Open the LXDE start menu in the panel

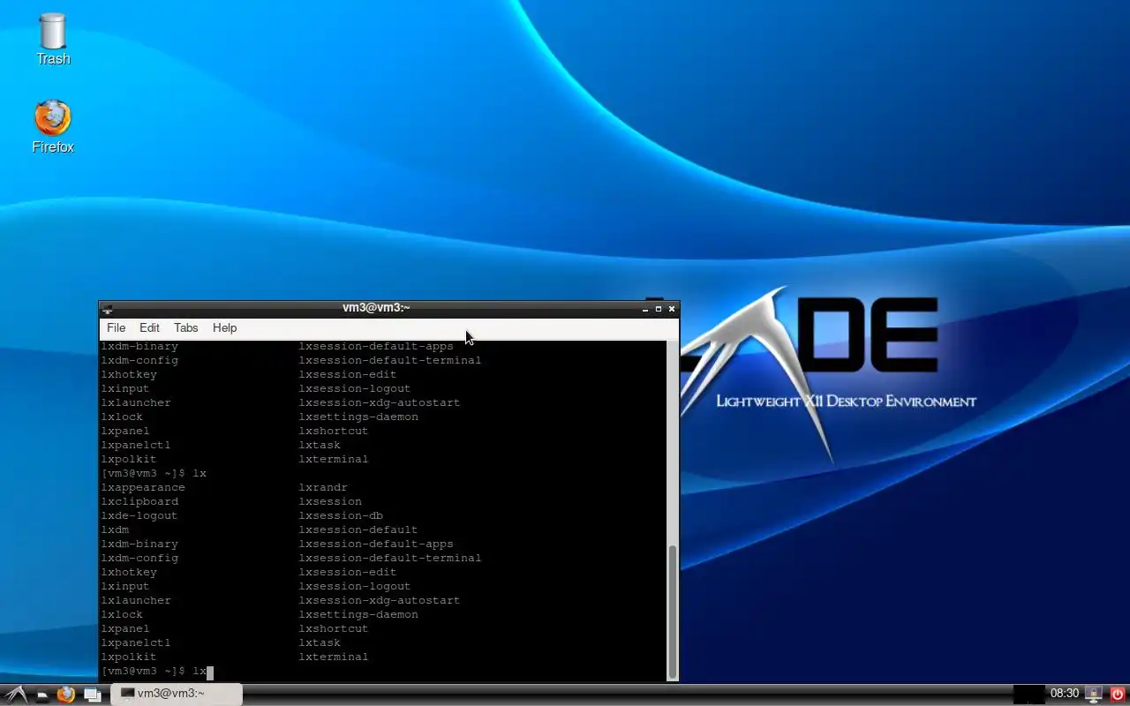tap(17, 694)
